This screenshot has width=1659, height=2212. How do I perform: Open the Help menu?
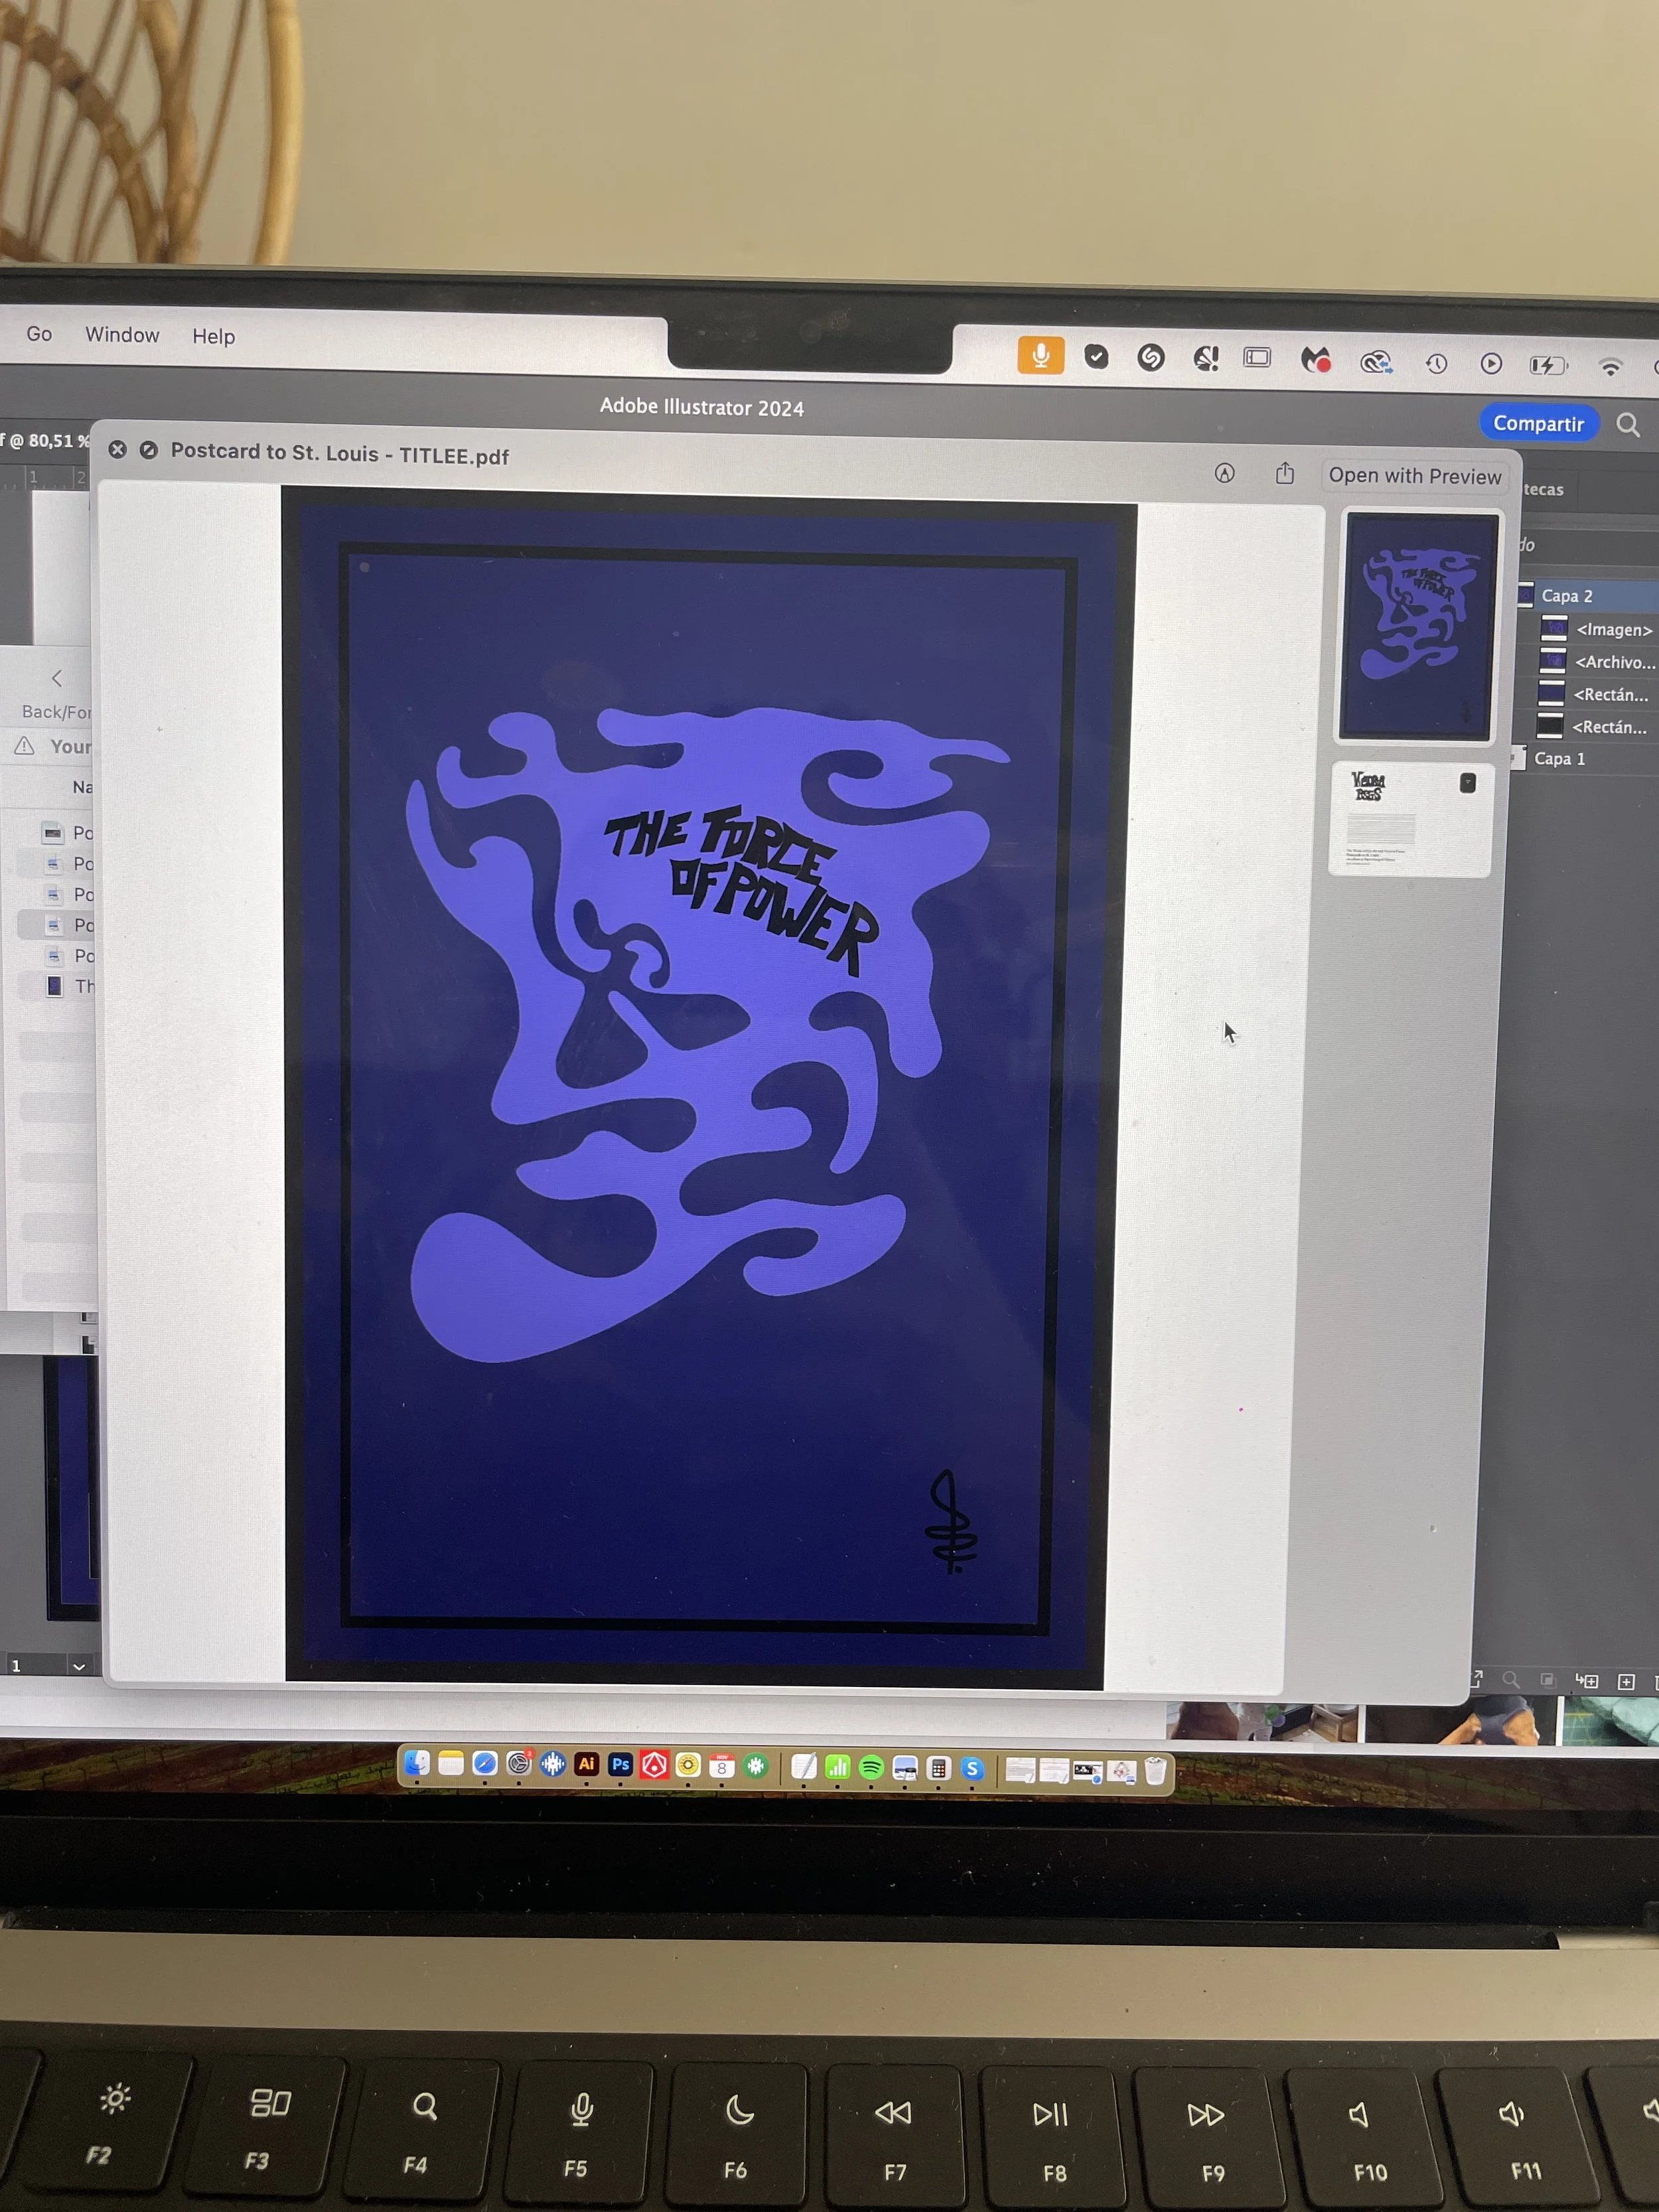click(213, 337)
